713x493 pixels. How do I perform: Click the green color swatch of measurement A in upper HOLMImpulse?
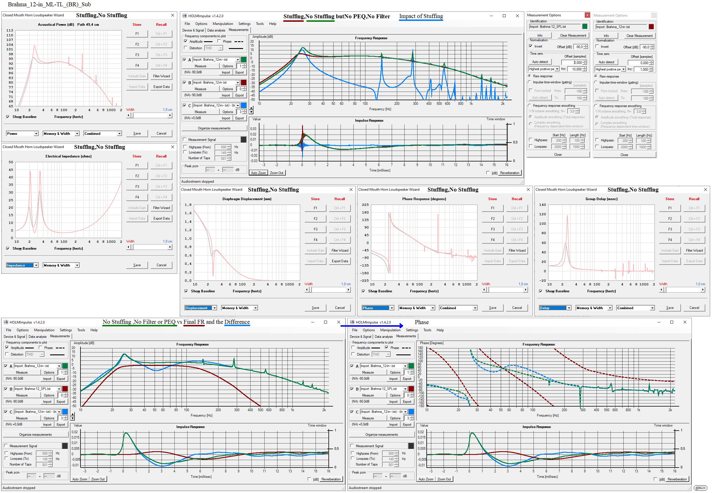tap(243, 60)
